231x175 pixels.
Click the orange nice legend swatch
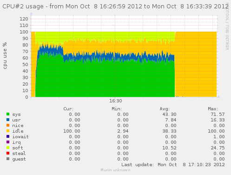(8, 125)
